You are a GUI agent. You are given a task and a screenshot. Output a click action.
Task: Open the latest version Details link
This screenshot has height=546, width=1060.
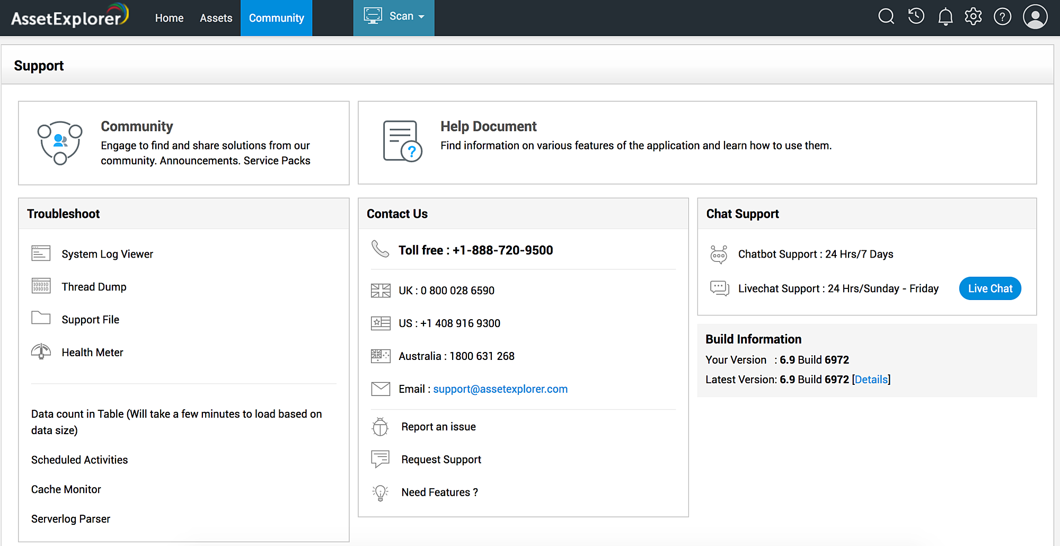coord(871,380)
